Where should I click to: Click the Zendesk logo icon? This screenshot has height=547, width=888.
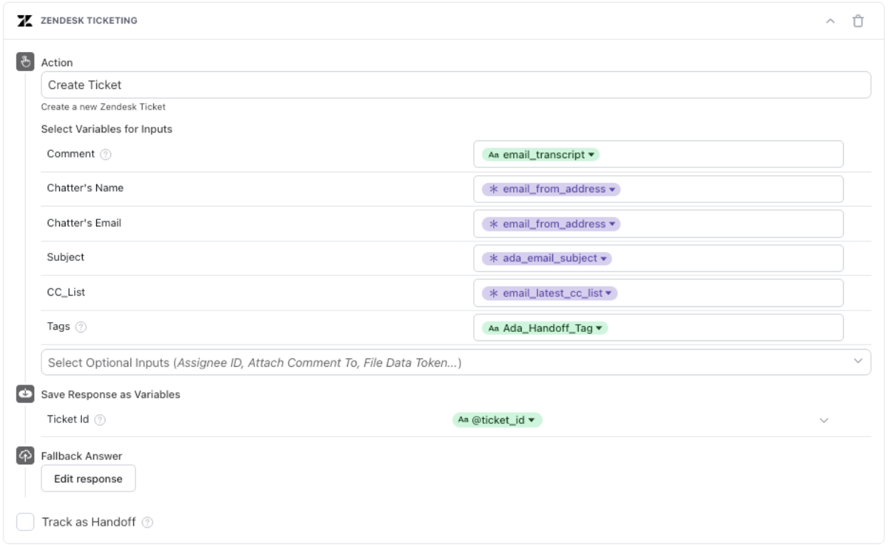[x=24, y=21]
